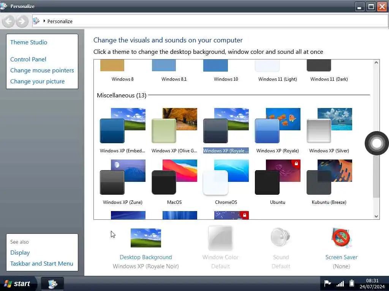Click the Personalize window title icon
389x291 pixels.
point(4,6)
